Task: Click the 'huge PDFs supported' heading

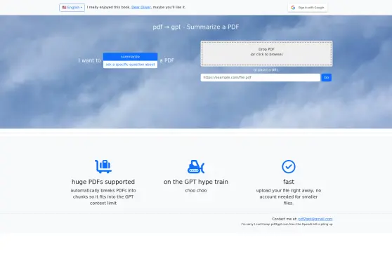Action: (103, 182)
